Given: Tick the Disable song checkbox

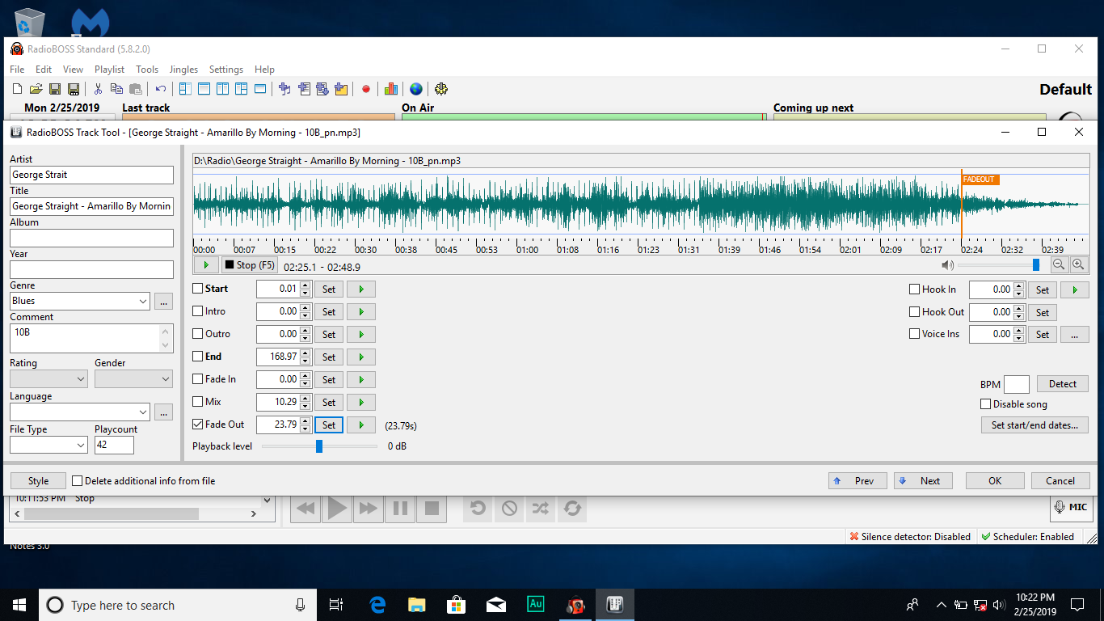Looking at the screenshot, I should (x=985, y=404).
